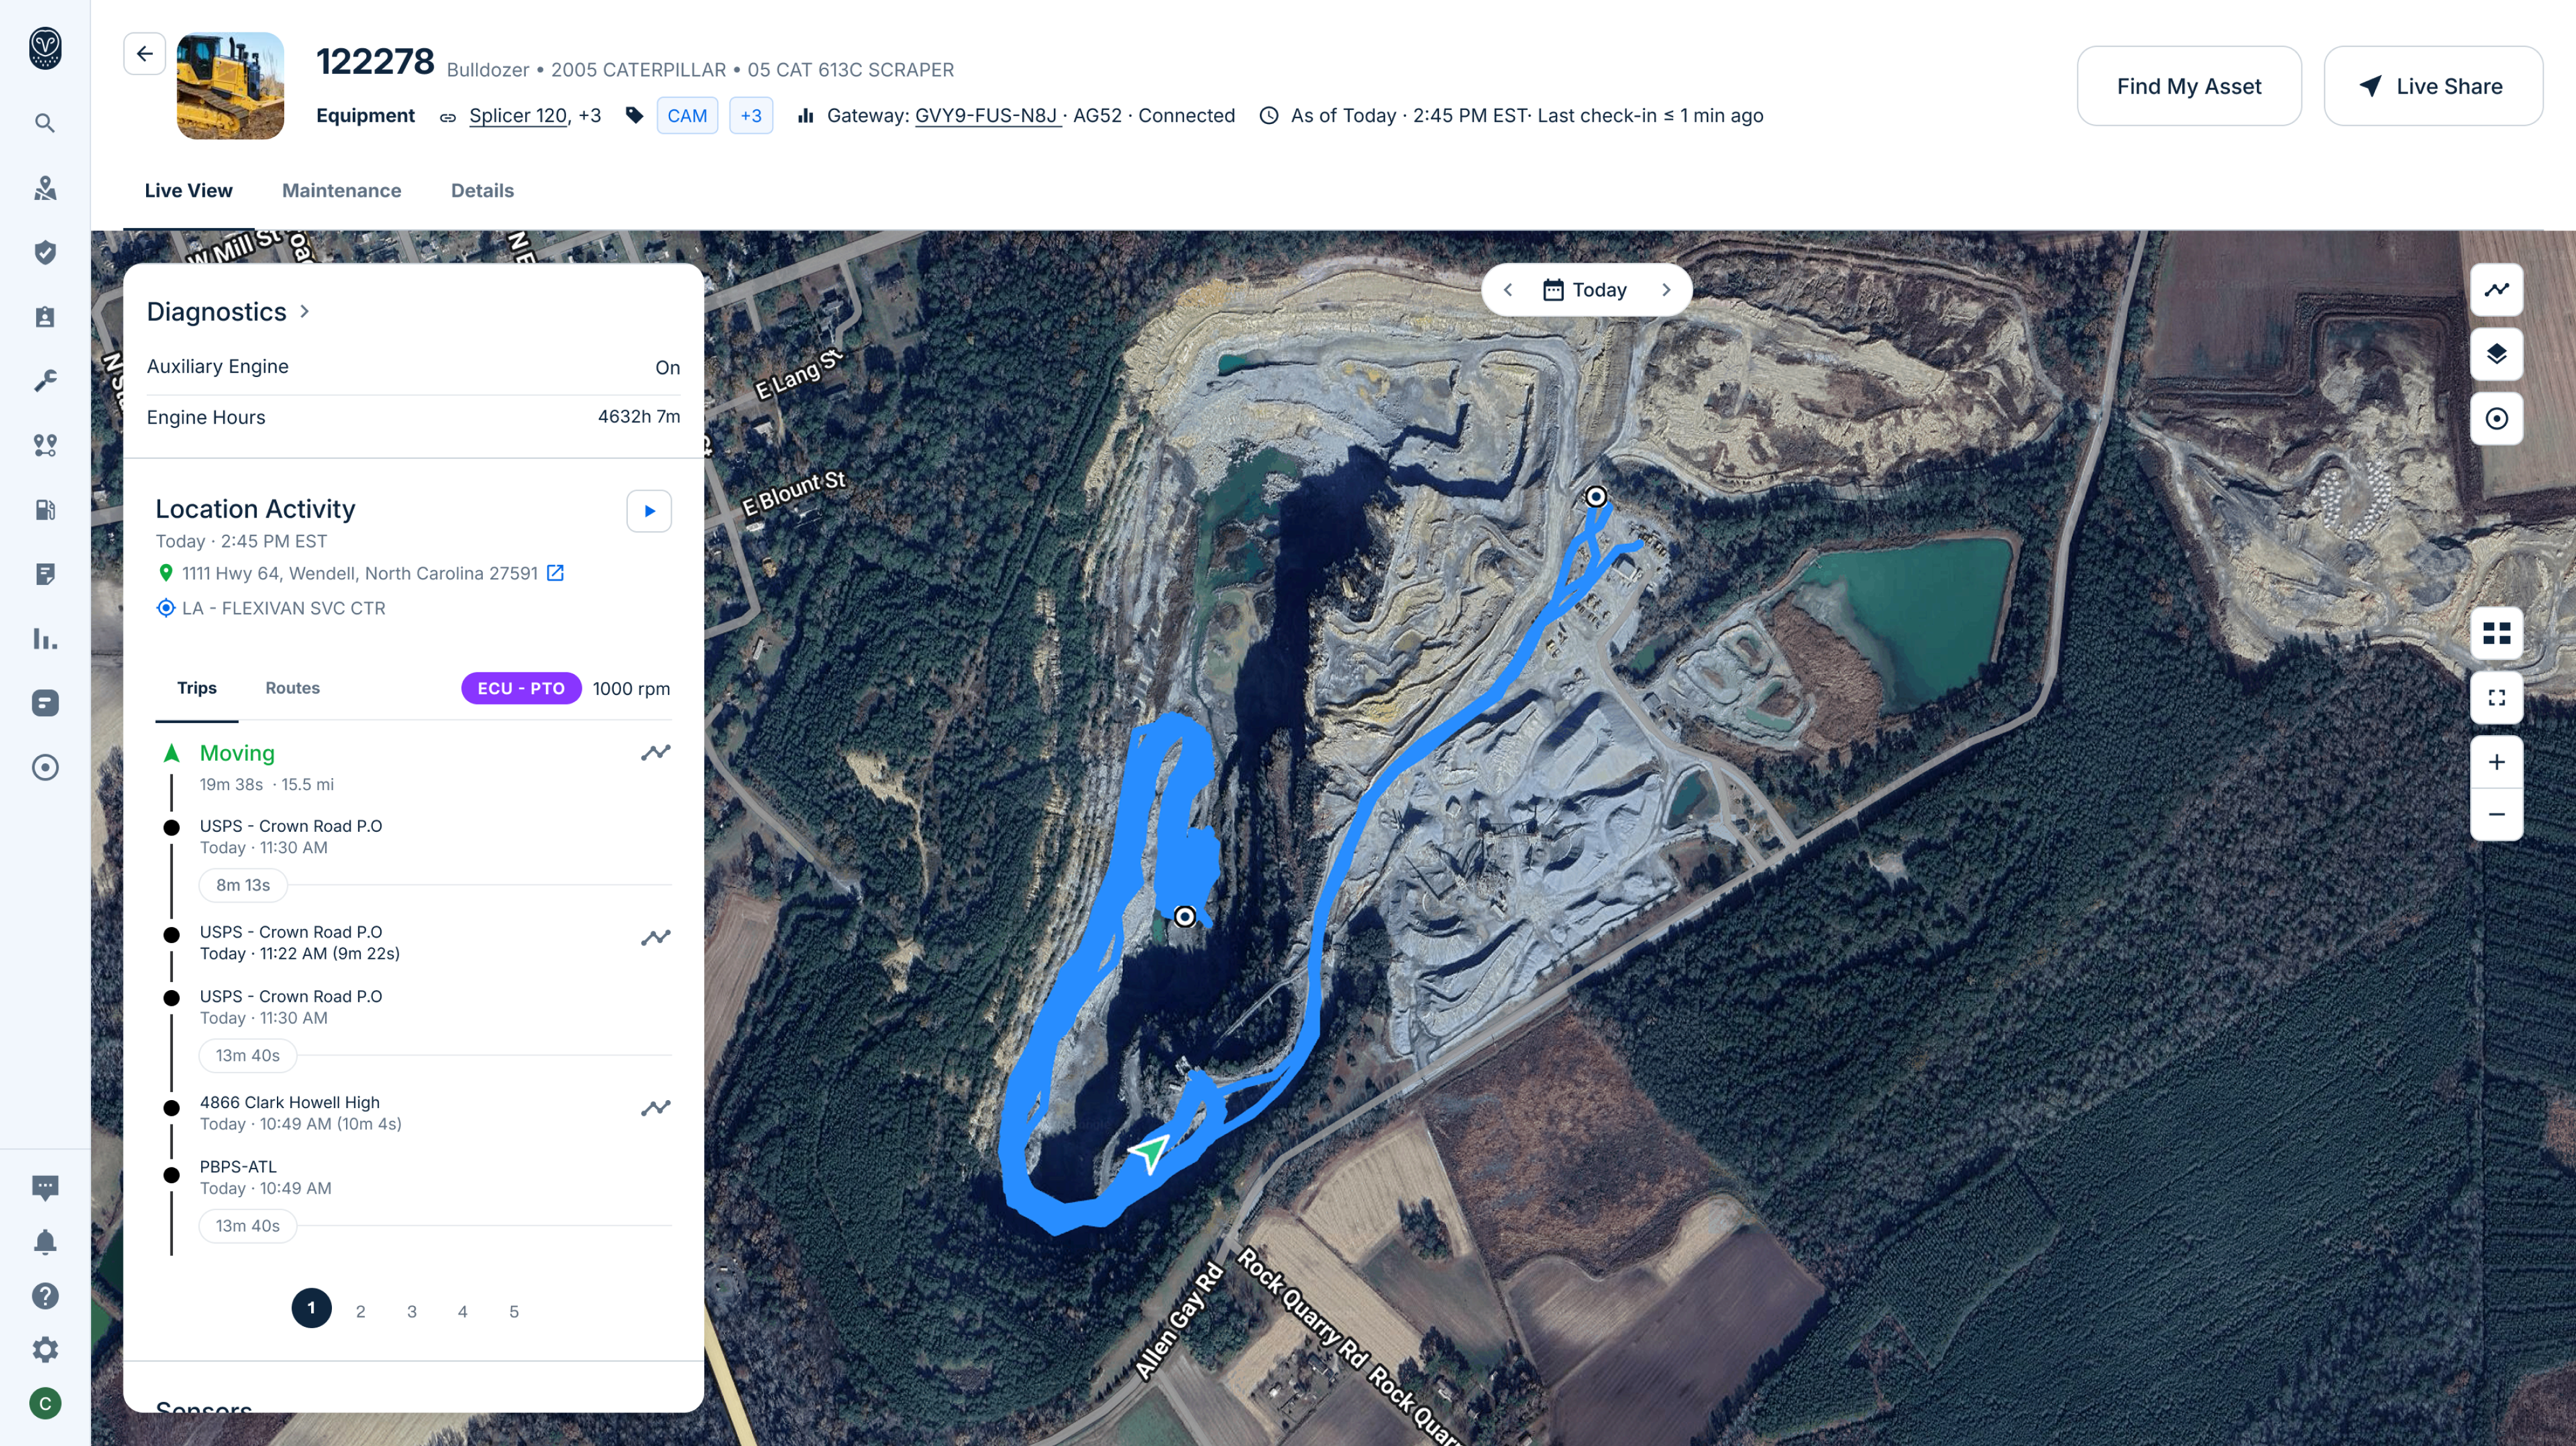Click the recenter target map icon
Image resolution: width=2576 pixels, height=1446 pixels.
point(2496,419)
